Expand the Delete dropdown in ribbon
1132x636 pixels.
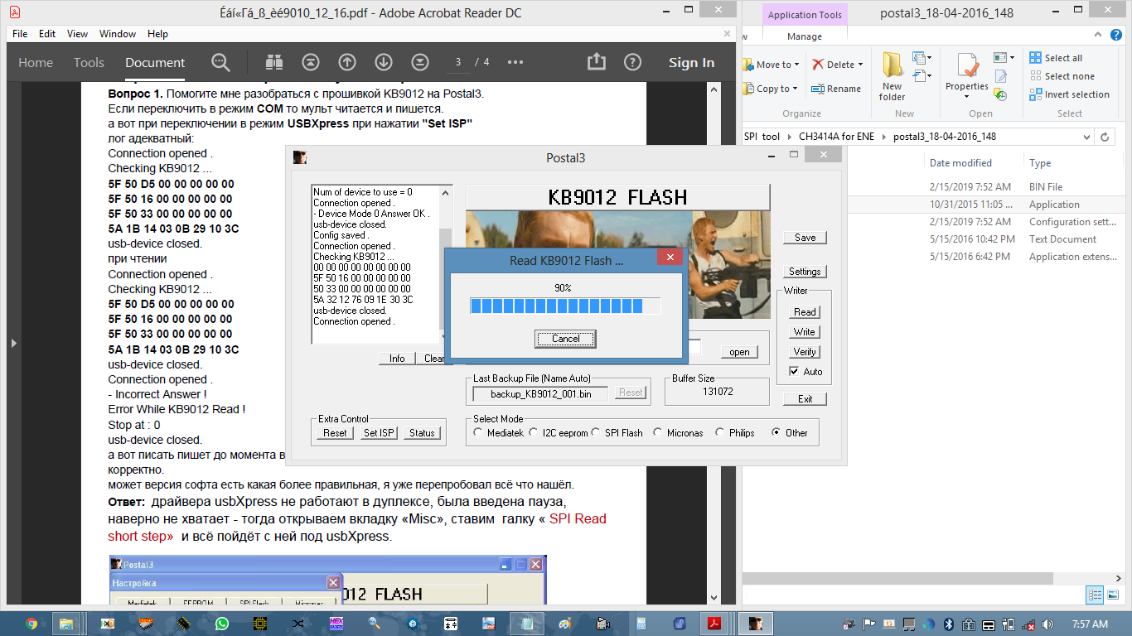point(860,65)
